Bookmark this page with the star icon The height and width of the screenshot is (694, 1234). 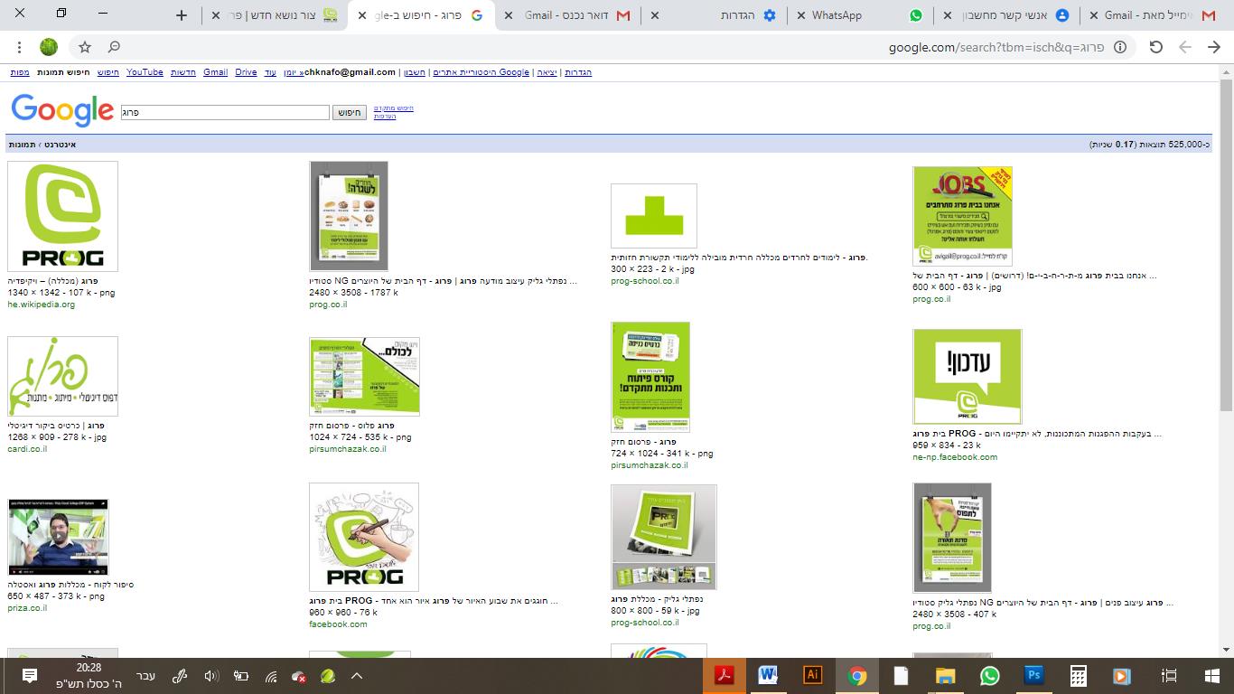click(x=85, y=47)
